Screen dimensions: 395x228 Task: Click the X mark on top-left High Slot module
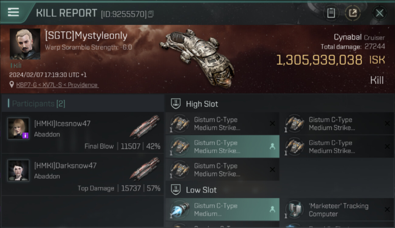point(272,123)
